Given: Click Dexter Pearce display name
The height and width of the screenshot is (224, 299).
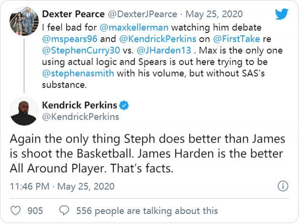Looking at the screenshot, I should [x=73, y=14].
